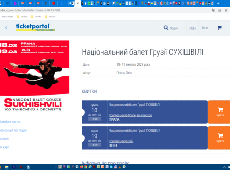Image resolution: width=230 pixels, height=170 pixels.
Task: Open Конгрес-центр Праги venue link
Action: pyautogui.click(x=130, y=115)
